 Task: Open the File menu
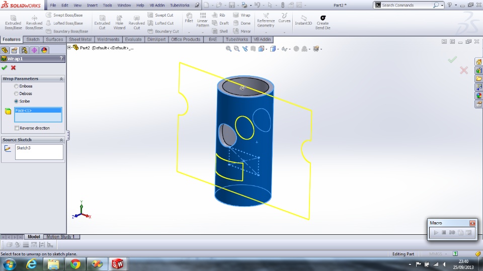(x=53, y=5)
